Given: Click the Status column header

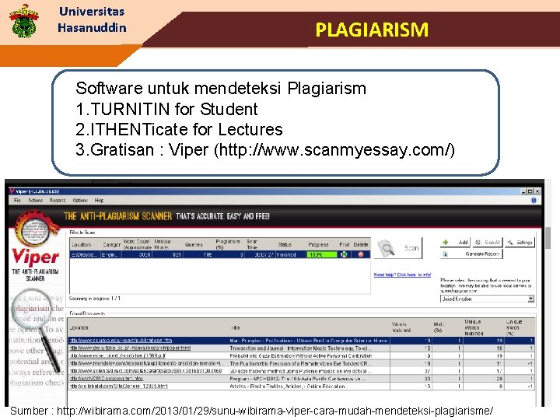Looking at the screenshot, I should (285, 245).
